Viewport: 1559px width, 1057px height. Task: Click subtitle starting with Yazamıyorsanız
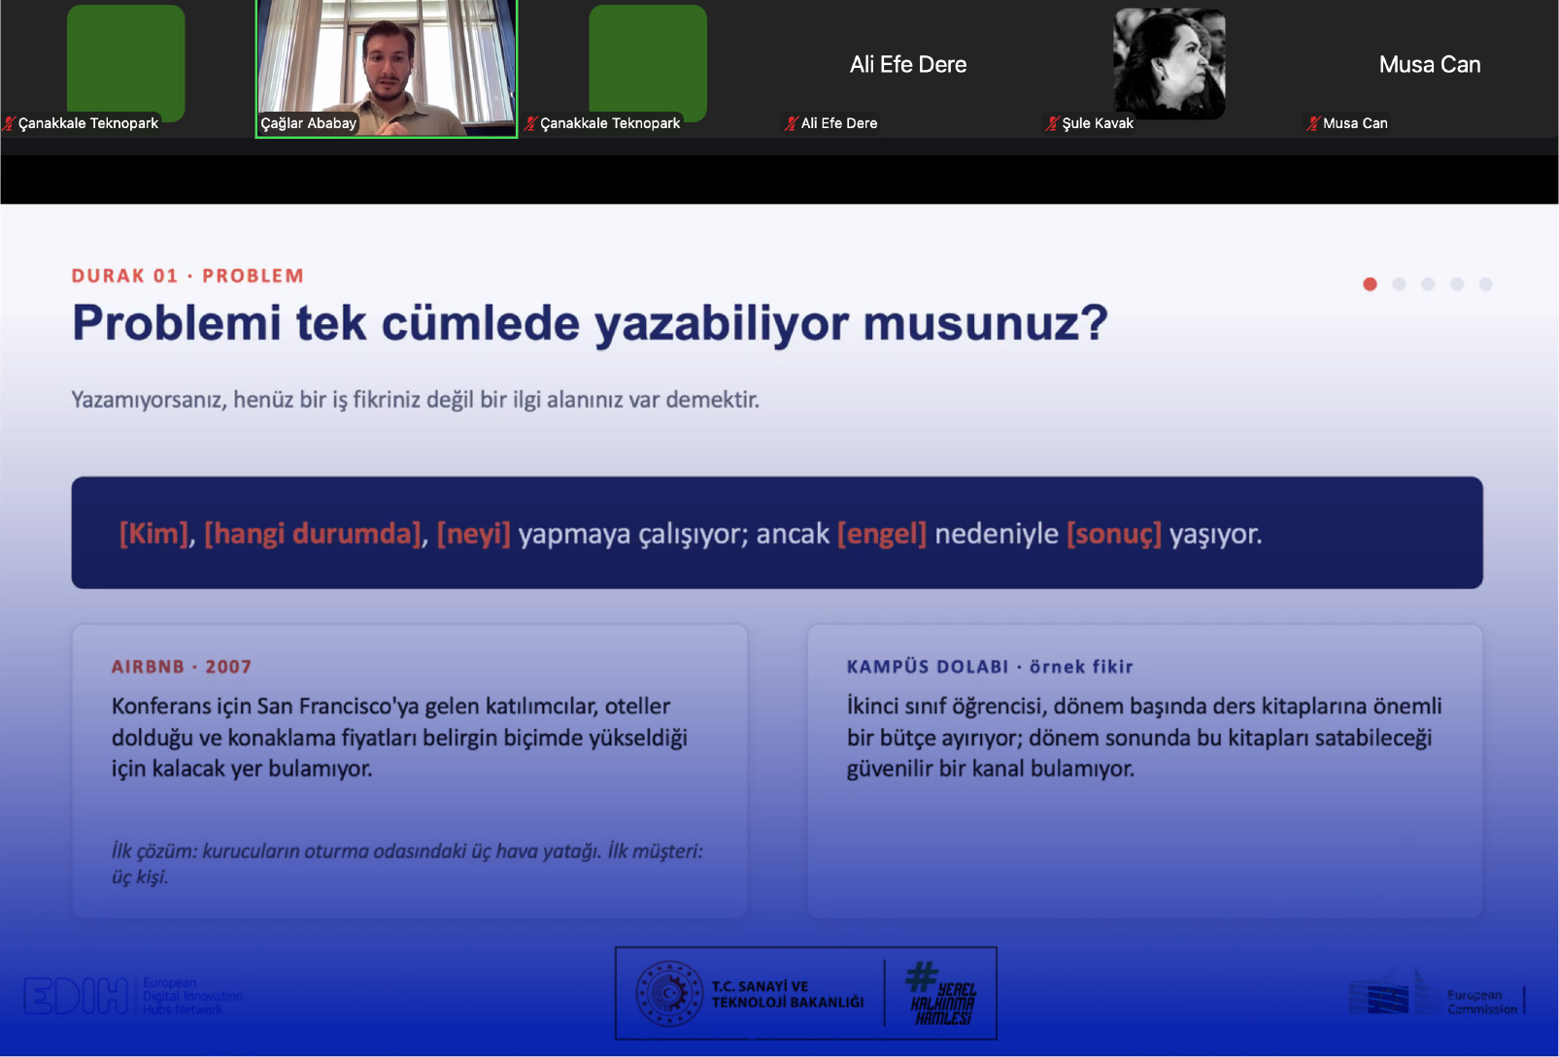coord(415,400)
